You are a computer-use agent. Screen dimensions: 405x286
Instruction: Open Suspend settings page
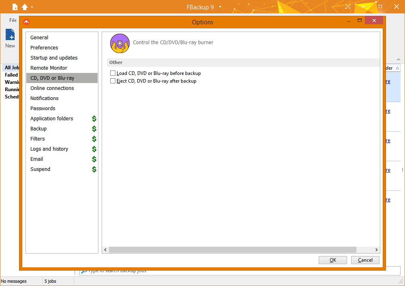coord(62,169)
